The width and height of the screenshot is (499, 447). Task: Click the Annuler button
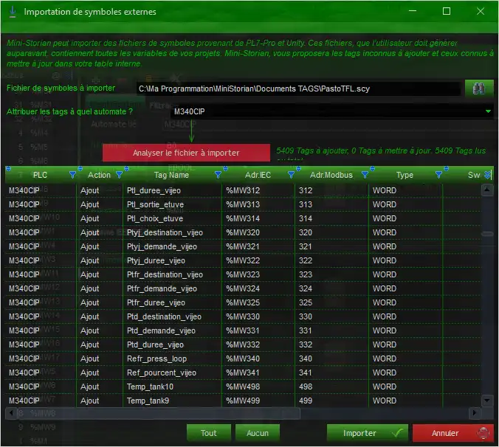coord(452,433)
